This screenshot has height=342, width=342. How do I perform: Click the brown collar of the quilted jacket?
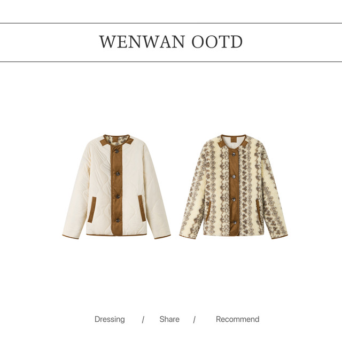tap(116, 141)
